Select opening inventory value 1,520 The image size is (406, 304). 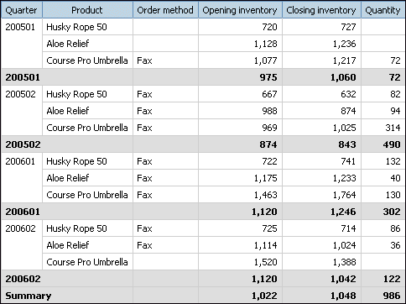point(265,262)
